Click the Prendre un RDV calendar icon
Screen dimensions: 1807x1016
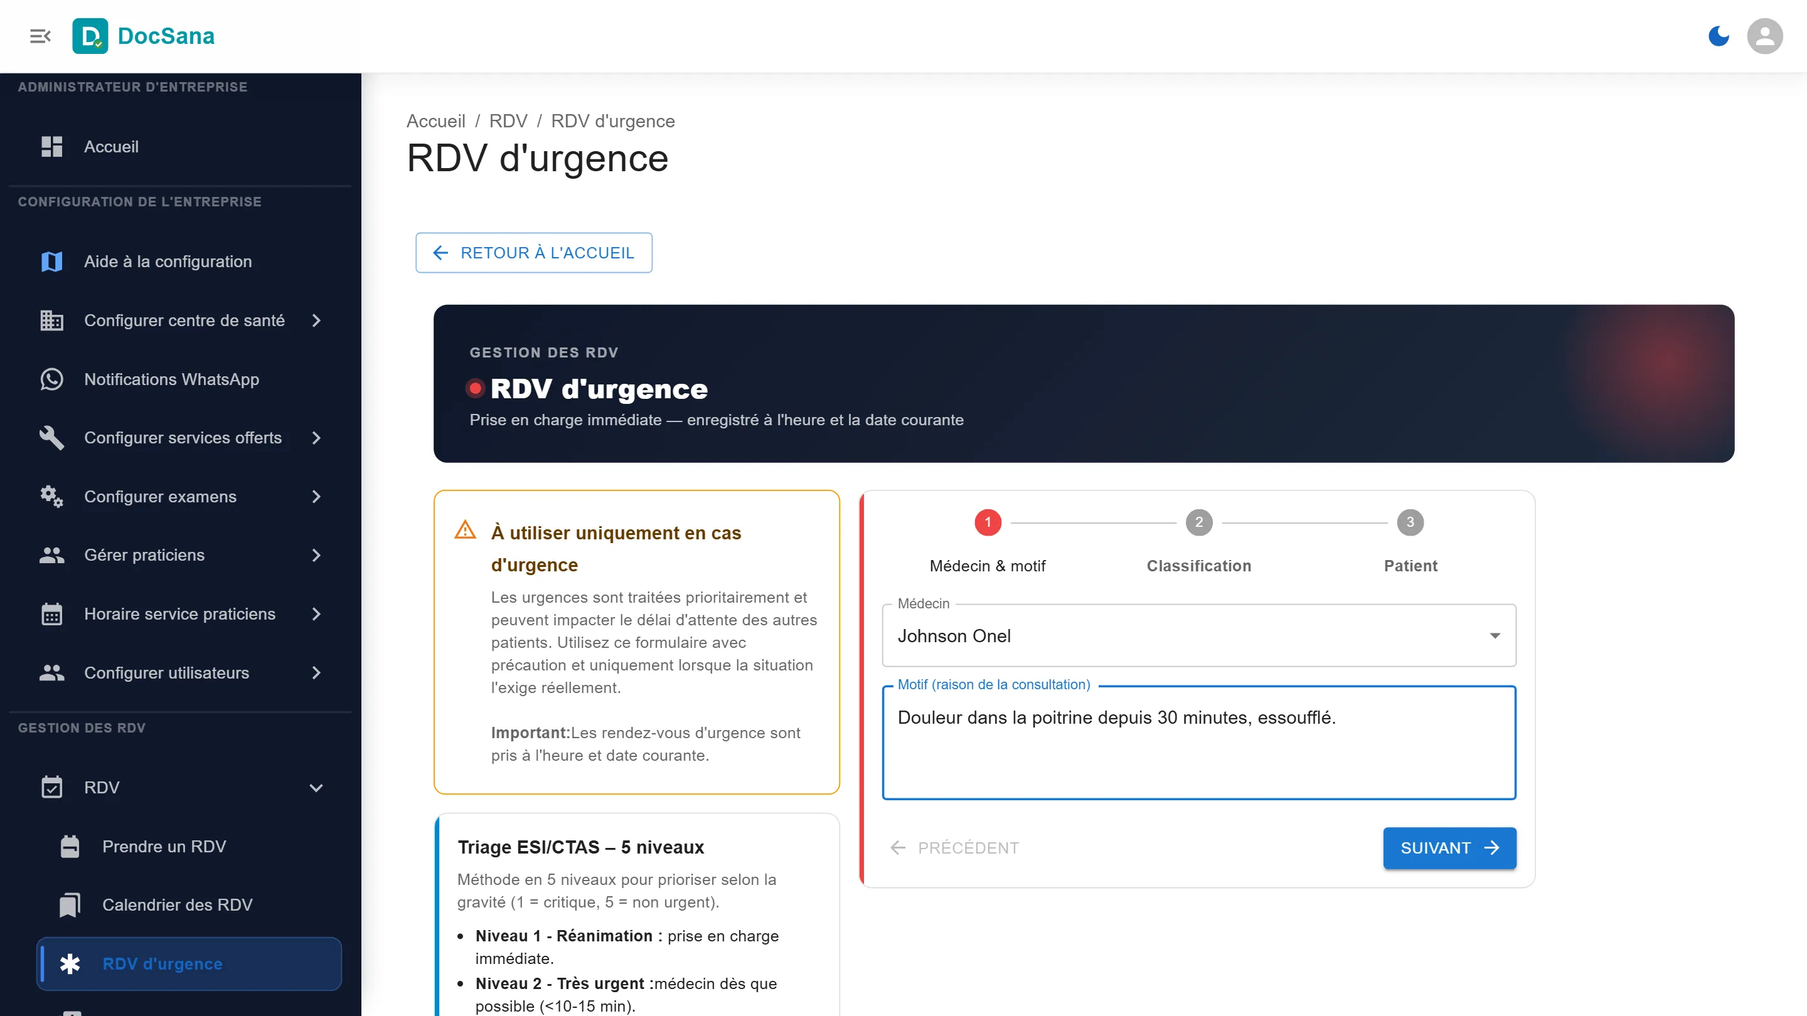coord(70,846)
